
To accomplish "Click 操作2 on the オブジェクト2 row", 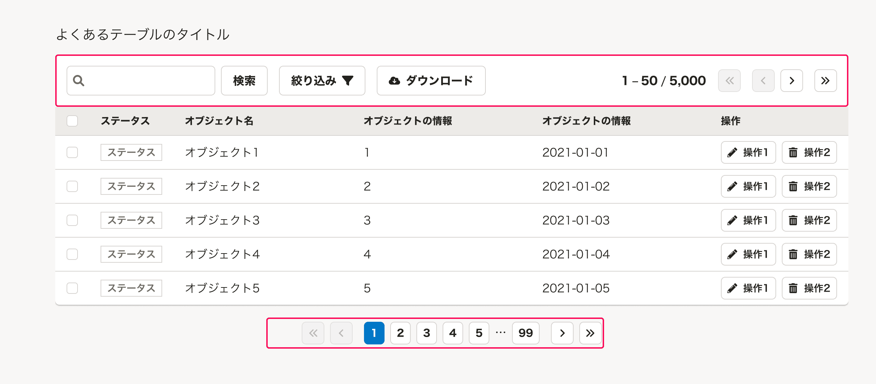I will [809, 186].
